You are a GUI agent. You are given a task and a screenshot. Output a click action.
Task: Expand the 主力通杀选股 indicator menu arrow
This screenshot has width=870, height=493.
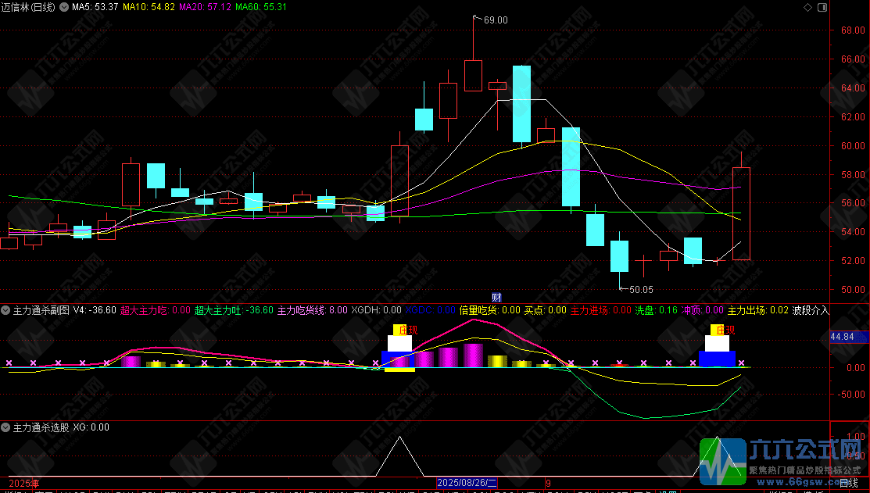[5, 427]
